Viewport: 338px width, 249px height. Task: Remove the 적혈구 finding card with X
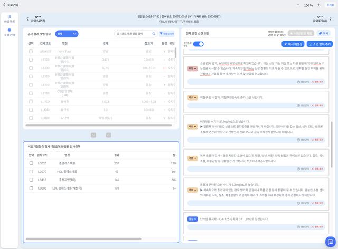click(x=312, y=105)
